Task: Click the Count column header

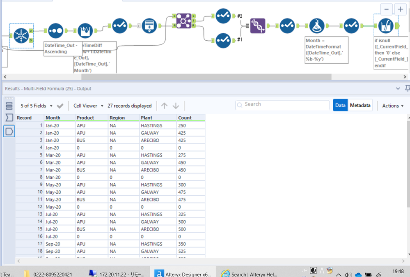Action: tap(191, 118)
